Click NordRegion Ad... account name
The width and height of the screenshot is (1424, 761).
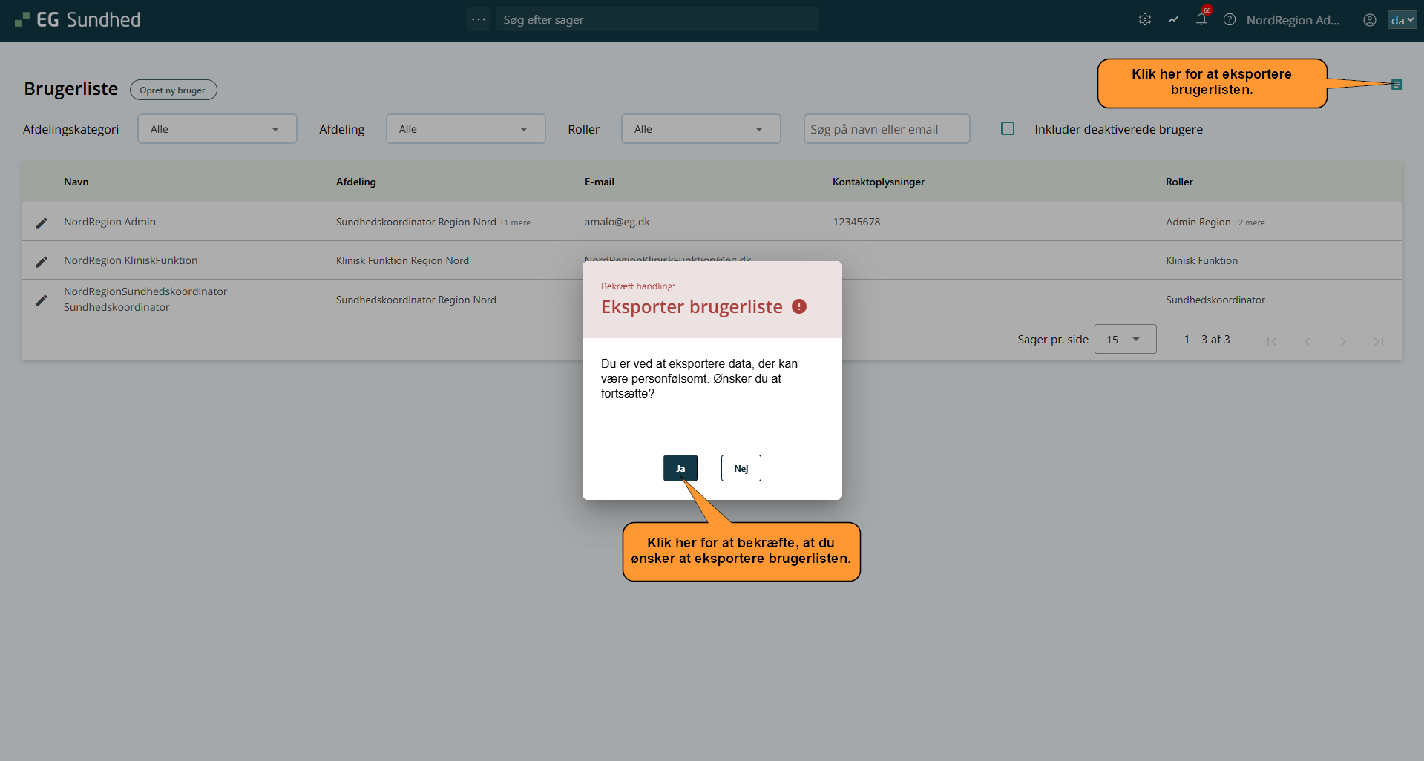[x=1293, y=20]
